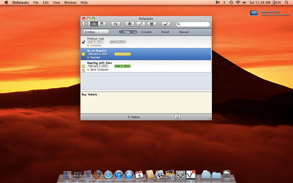Click the Bluetooth icon in the menu bar
The image size is (293, 183).
224,3
